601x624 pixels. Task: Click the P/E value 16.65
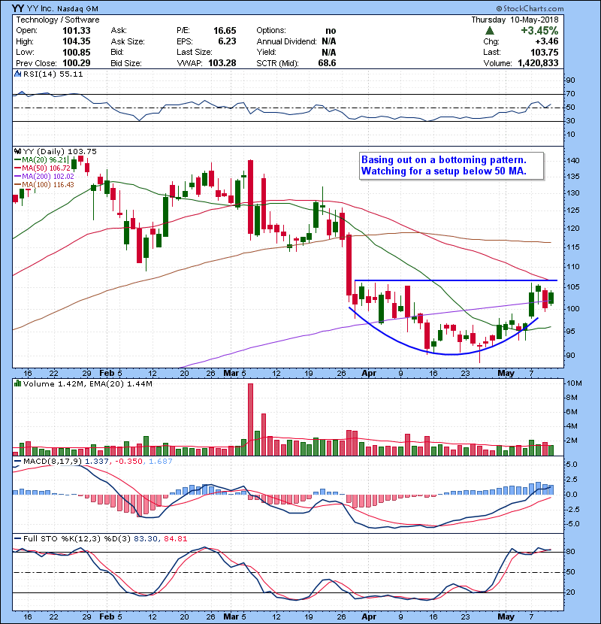[x=225, y=31]
